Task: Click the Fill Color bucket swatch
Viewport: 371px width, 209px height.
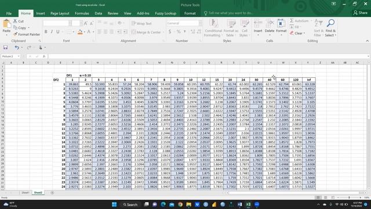Action: (x=80, y=32)
